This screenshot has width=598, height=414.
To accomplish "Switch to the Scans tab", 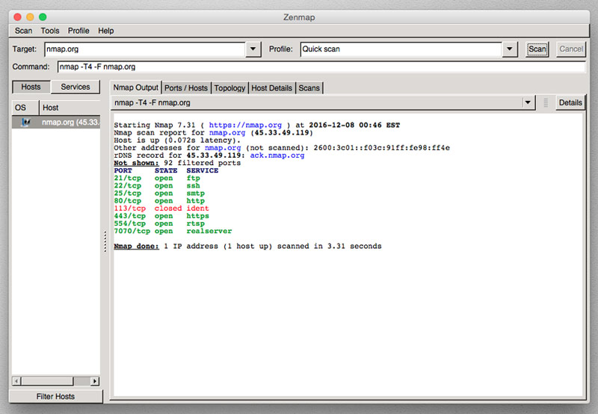I will click(309, 88).
